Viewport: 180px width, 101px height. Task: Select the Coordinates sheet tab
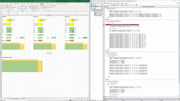[x=23, y=98]
